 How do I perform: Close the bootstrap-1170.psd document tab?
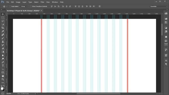[x=41, y=11]
